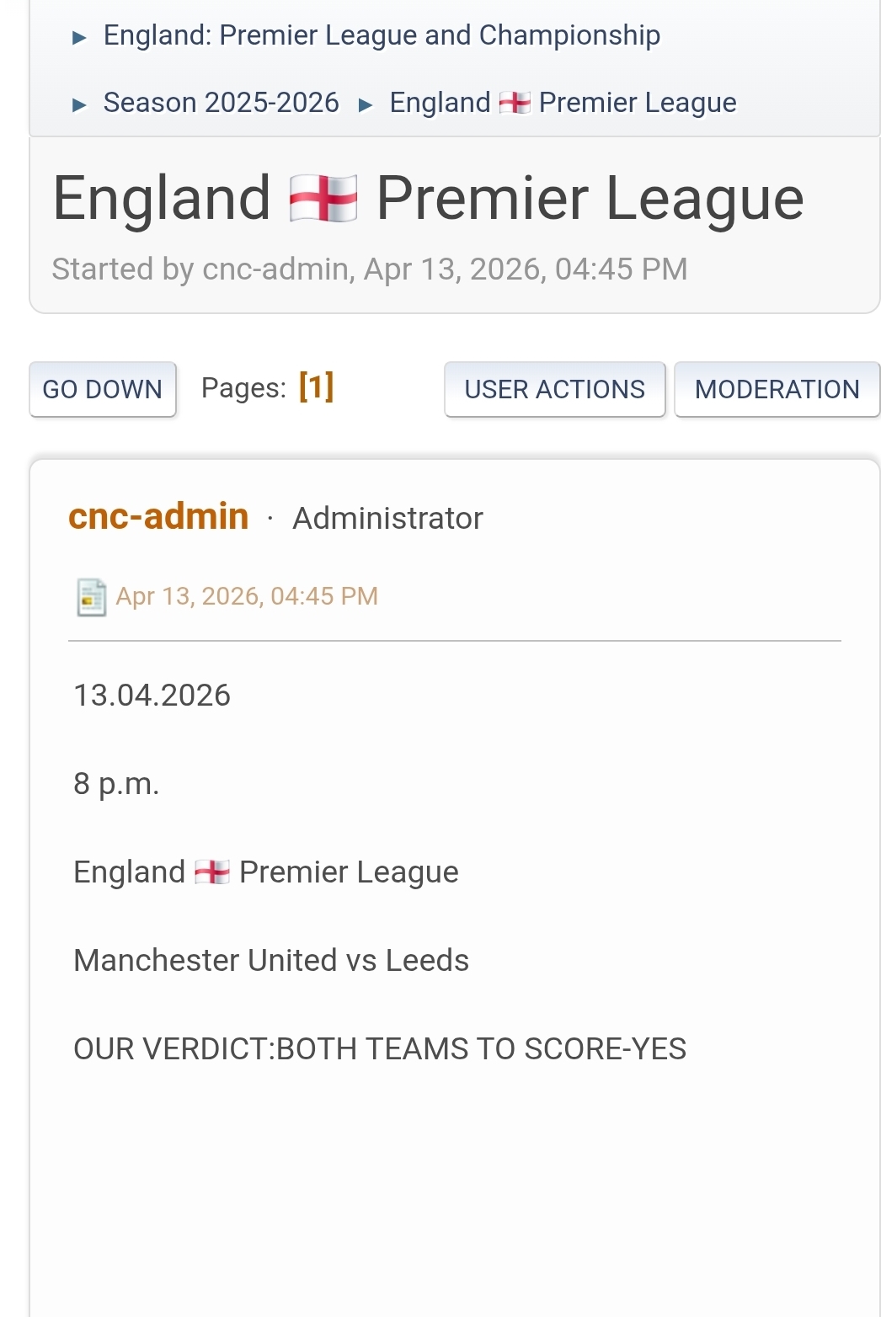Click the England flag in the breadcrumb
The height and width of the screenshot is (1317, 881).
point(515,103)
